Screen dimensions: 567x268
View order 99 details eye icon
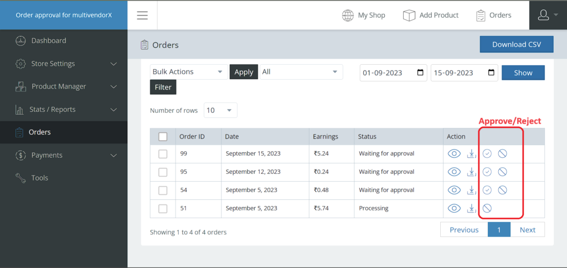tap(454, 154)
